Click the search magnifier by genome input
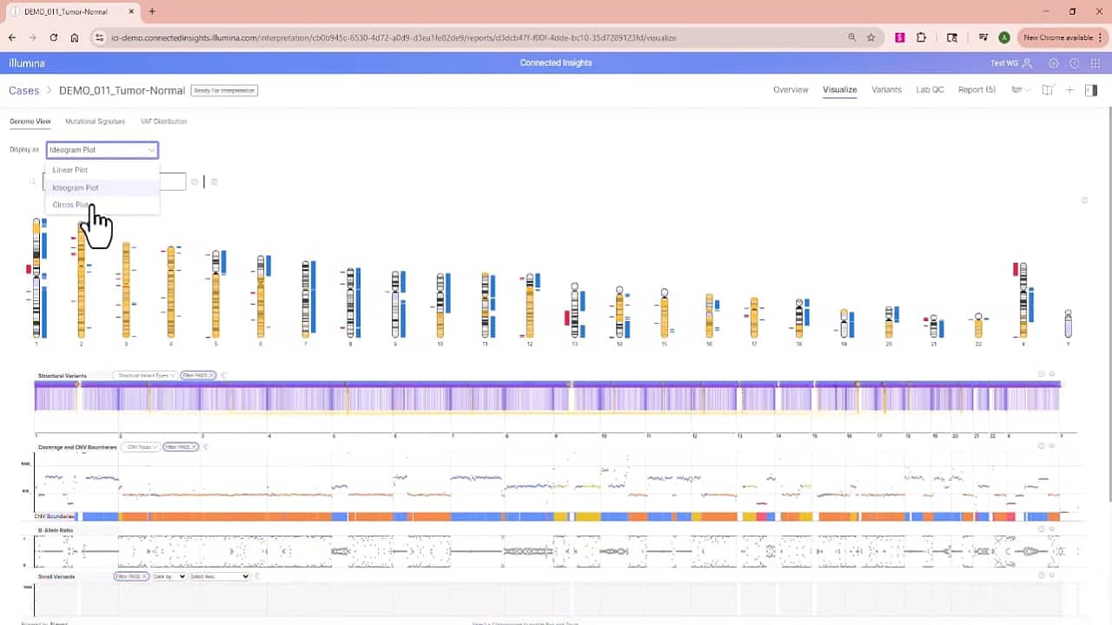1112x625 pixels. coord(33,181)
